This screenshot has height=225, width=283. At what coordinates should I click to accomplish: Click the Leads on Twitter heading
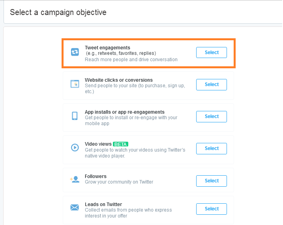click(103, 204)
